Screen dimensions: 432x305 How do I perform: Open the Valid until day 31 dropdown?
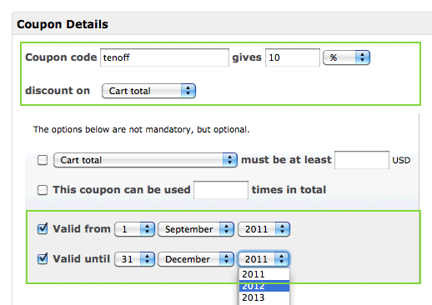click(134, 259)
